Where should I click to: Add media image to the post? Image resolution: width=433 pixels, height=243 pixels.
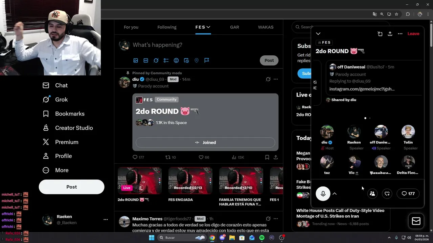click(x=136, y=60)
